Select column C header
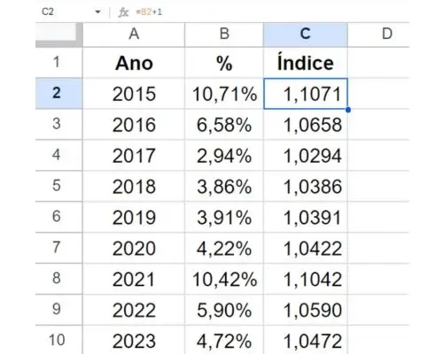The image size is (443, 354). point(306,35)
